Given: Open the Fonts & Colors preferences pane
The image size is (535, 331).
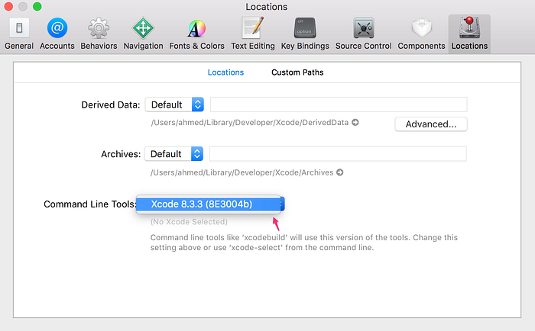Looking at the screenshot, I should tap(196, 34).
